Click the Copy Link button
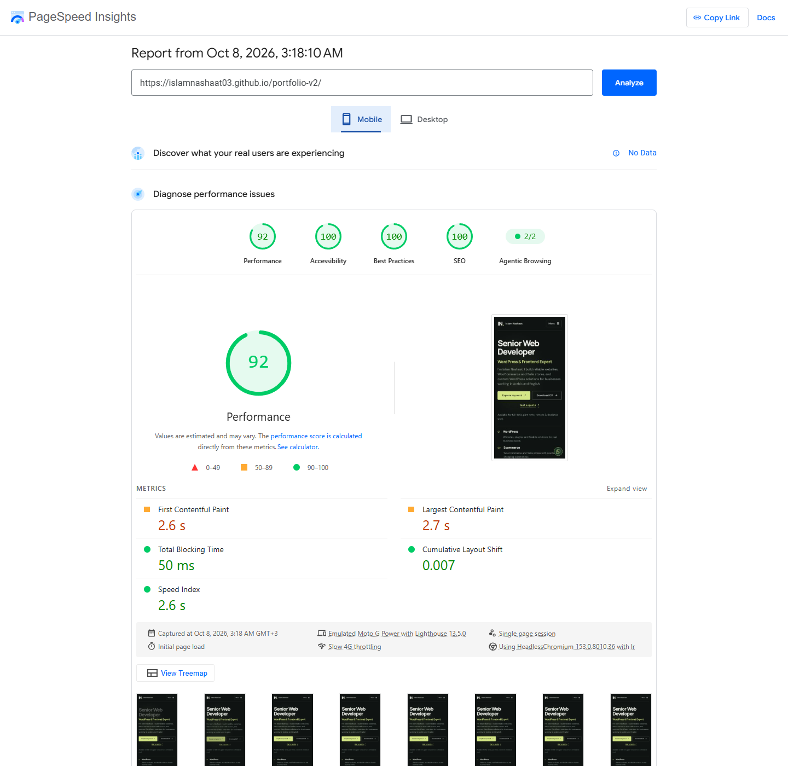Viewport: 788px width, 766px height. pos(717,18)
